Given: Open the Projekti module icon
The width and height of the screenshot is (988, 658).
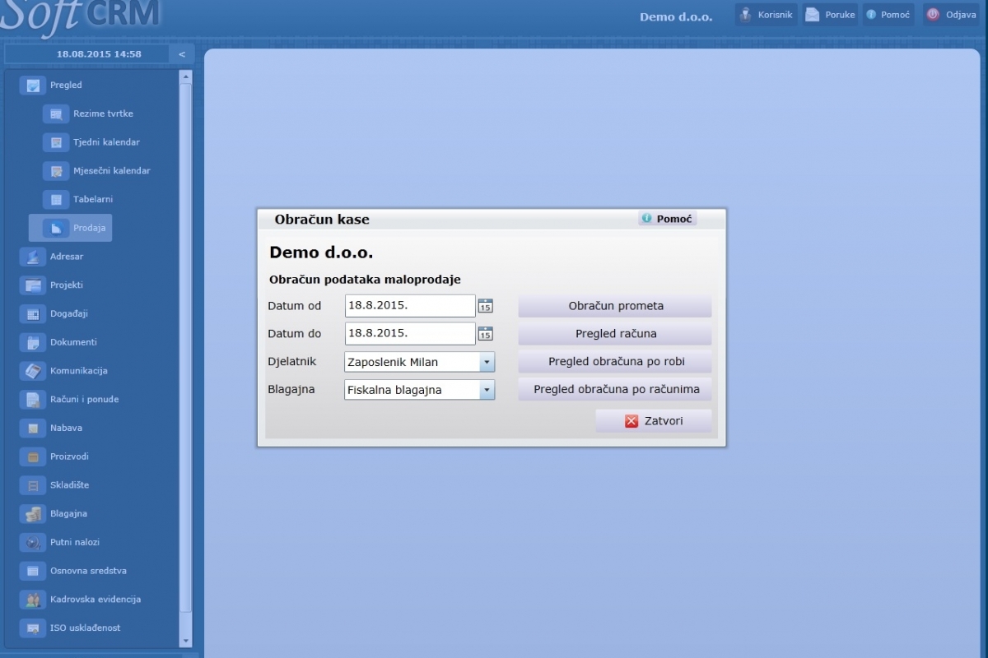Looking at the screenshot, I should (x=33, y=285).
